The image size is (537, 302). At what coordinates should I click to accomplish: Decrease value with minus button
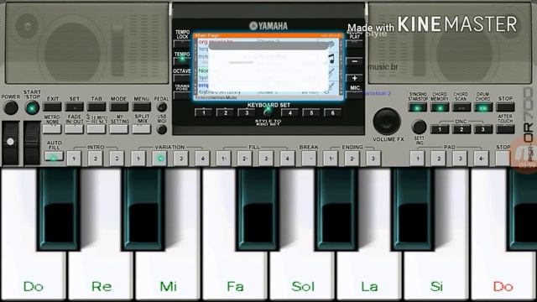coord(354,61)
